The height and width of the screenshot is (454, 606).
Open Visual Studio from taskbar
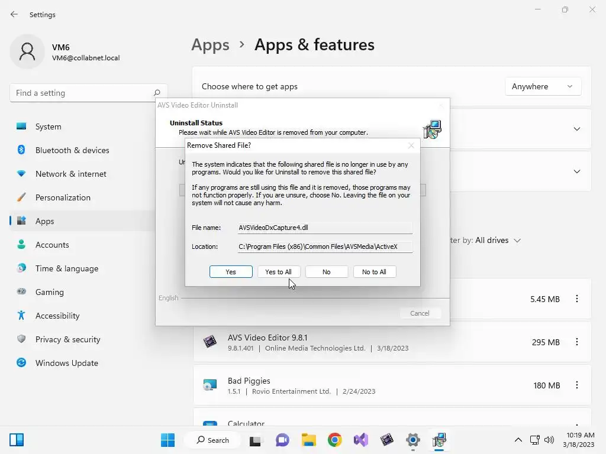(361, 440)
